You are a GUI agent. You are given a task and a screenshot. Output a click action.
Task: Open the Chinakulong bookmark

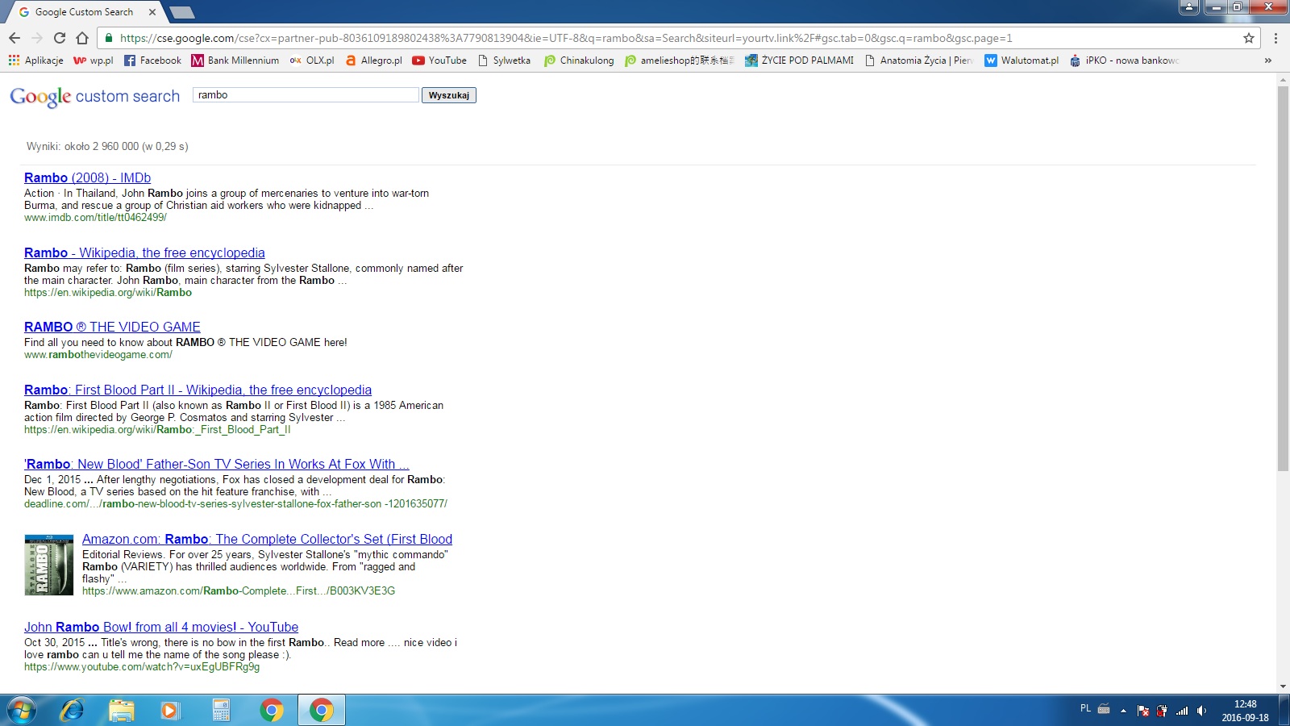pyautogui.click(x=579, y=60)
